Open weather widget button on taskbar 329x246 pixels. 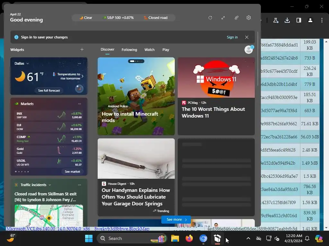pyautogui.click(x=11, y=238)
